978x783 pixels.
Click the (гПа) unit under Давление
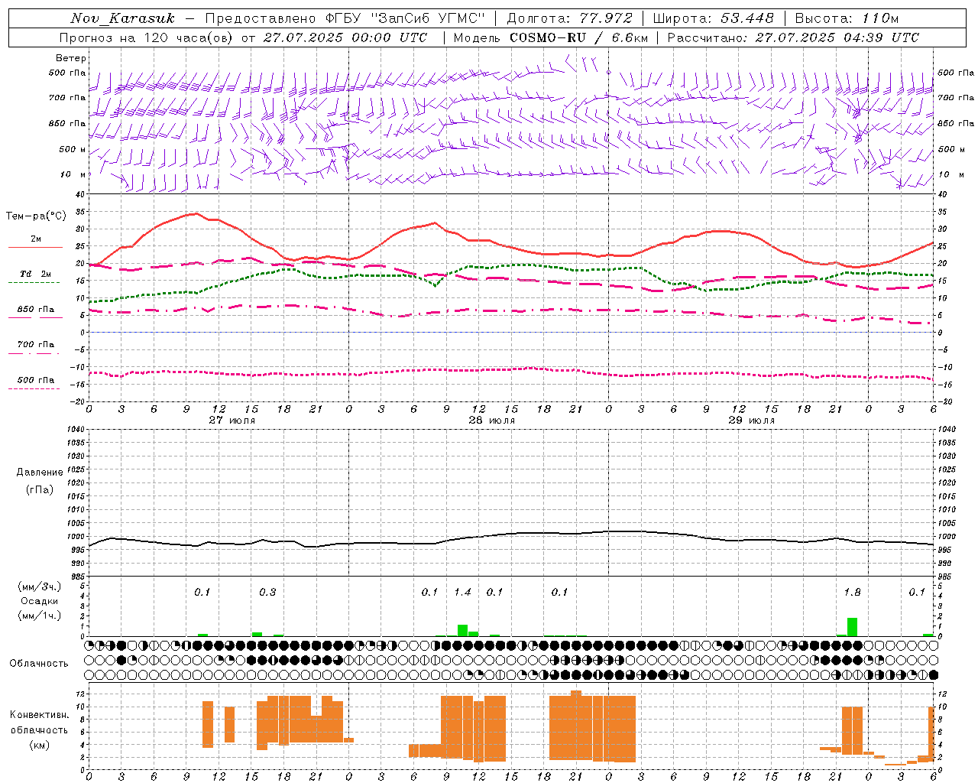coord(40,489)
